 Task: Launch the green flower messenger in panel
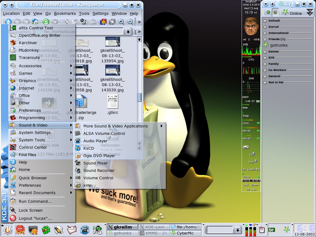(46, 230)
